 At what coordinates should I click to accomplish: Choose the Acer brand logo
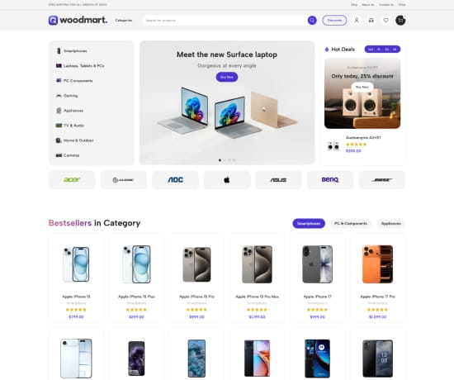72,180
